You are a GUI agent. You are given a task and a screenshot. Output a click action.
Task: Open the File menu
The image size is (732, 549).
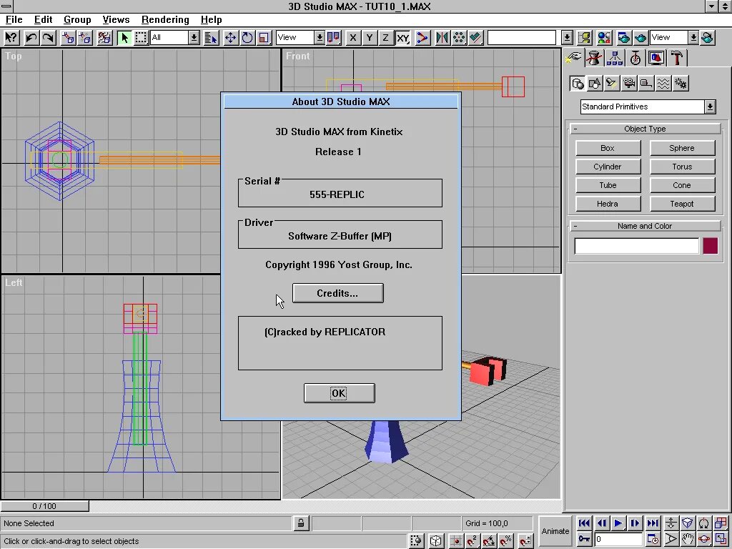pos(14,19)
